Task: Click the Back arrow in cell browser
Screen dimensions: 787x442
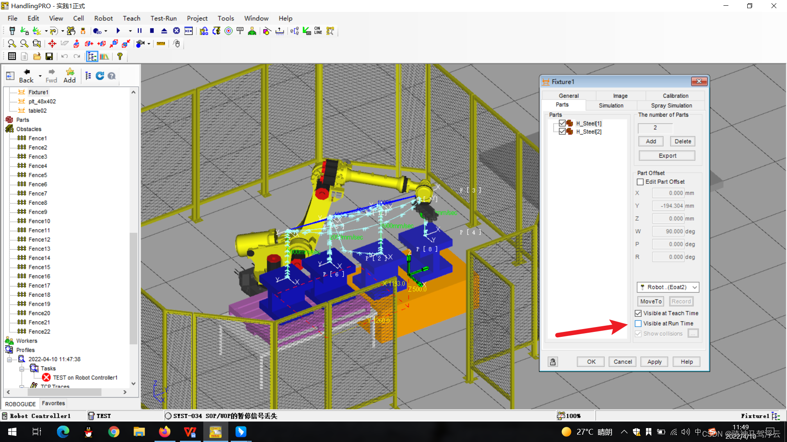Action: (26, 76)
